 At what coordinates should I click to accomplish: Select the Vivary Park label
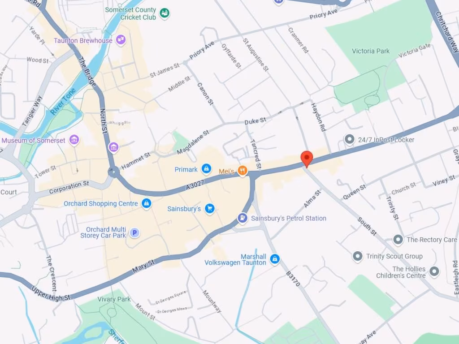click(114, 299)
